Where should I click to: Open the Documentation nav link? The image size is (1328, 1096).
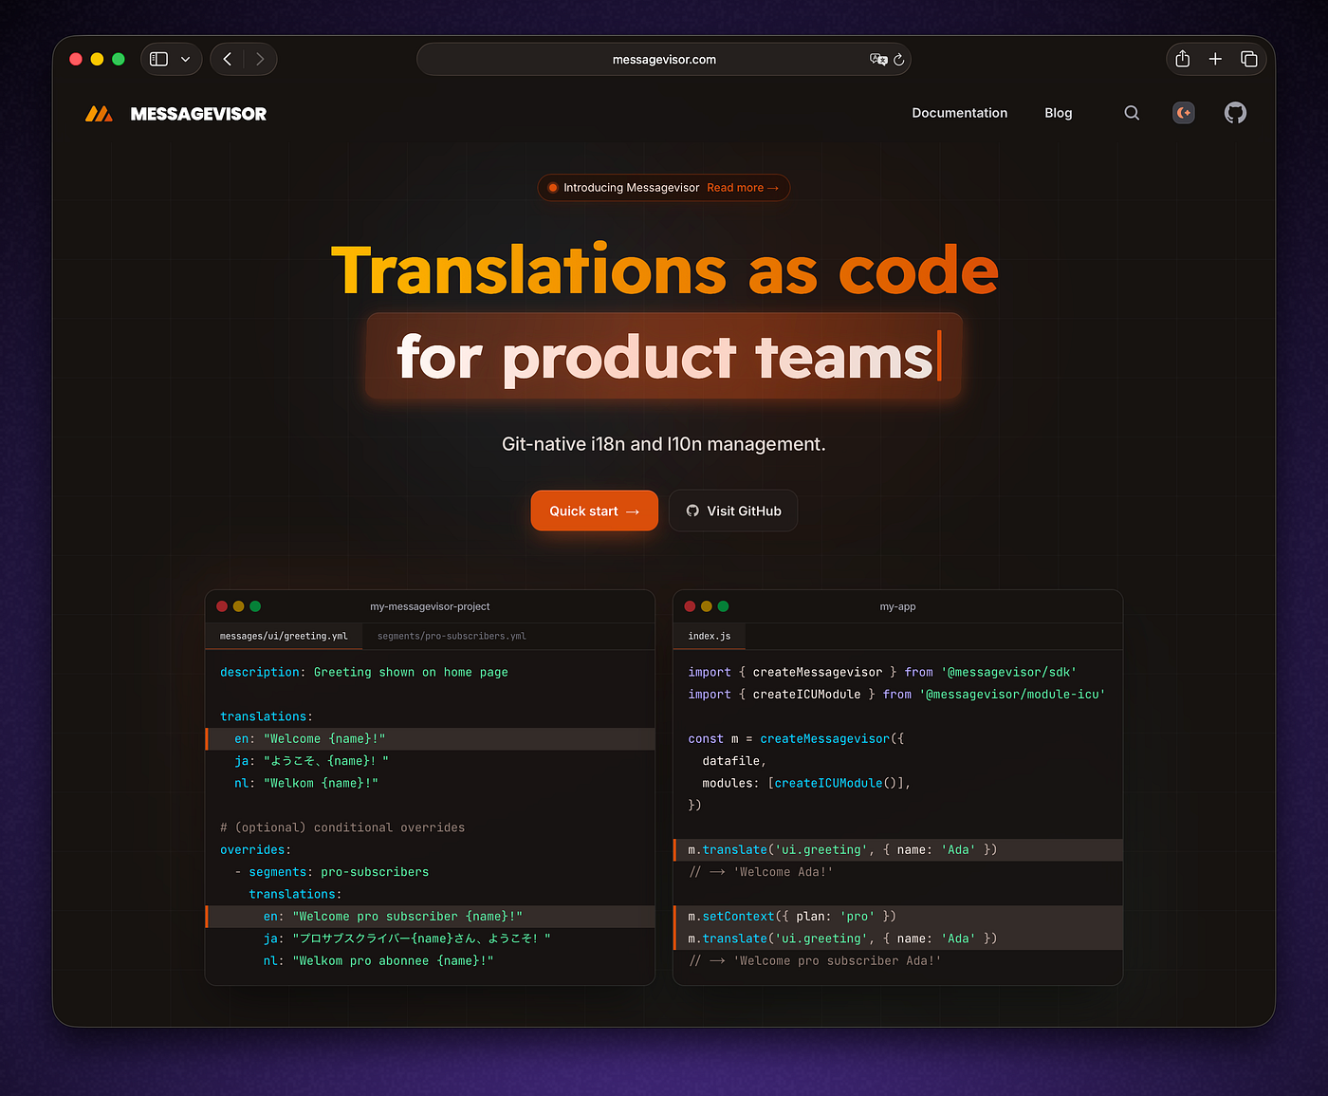point(960,113)
